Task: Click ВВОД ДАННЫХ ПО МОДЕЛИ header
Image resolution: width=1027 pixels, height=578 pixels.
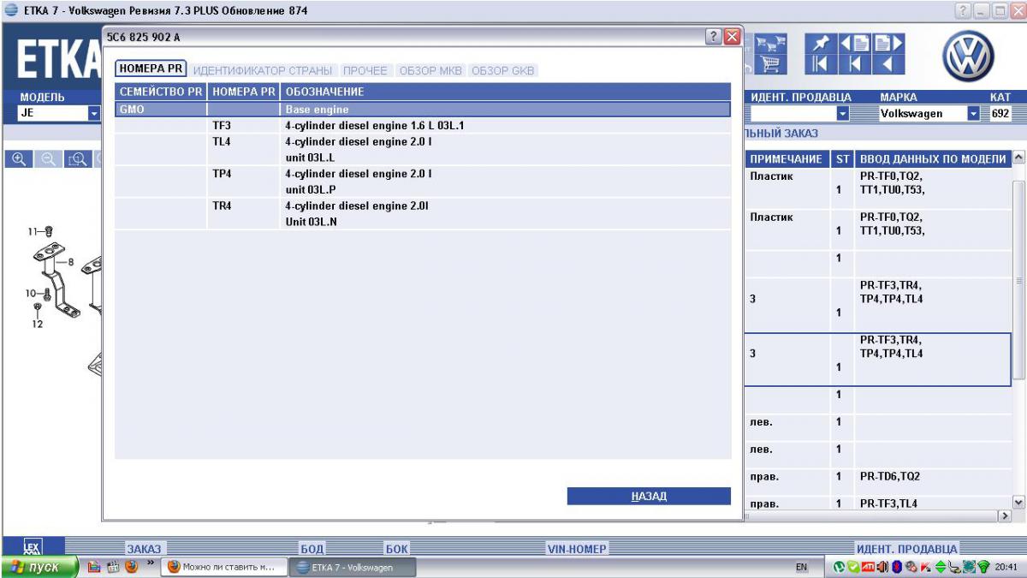Action: point(933,159)
